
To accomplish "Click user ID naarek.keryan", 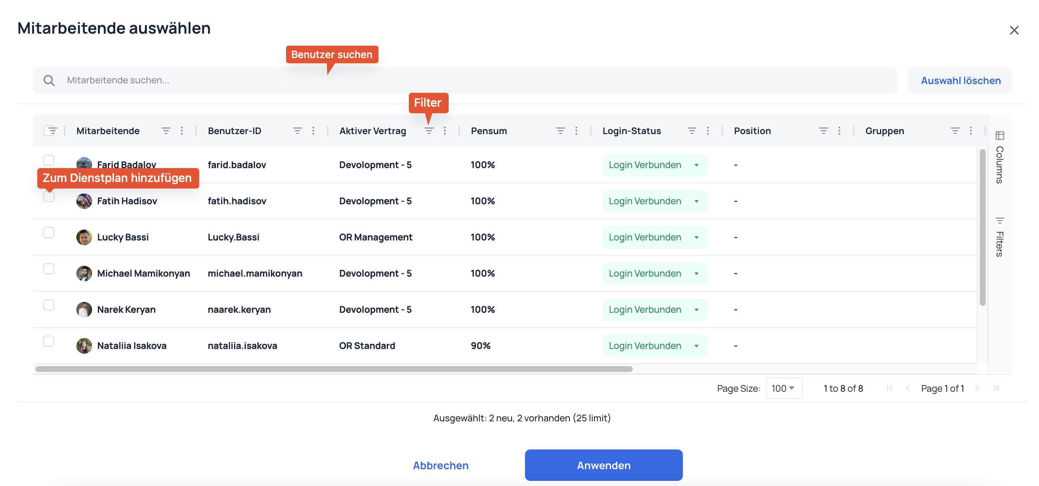I will (x=239, y=310).
